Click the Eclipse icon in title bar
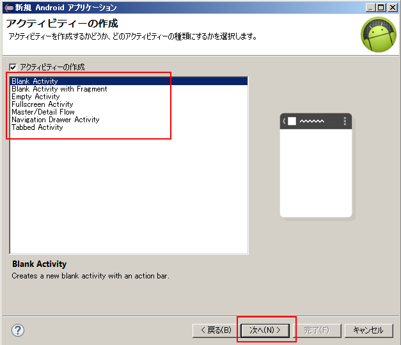This screenshot has height=345, width=401. click(9, 8)
